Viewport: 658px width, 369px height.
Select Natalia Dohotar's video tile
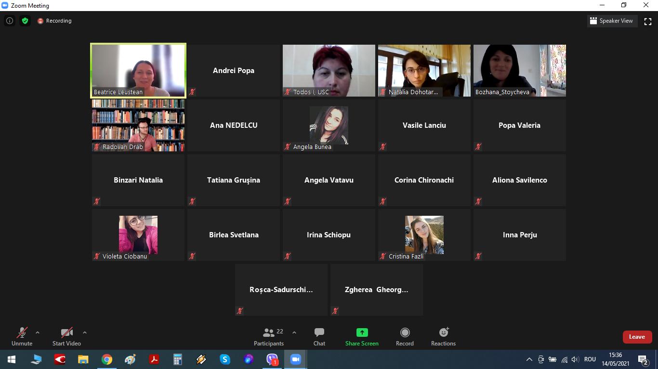424,71
